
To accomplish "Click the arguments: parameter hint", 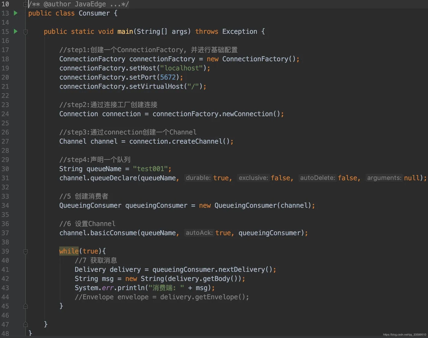I will coord(384,178).
